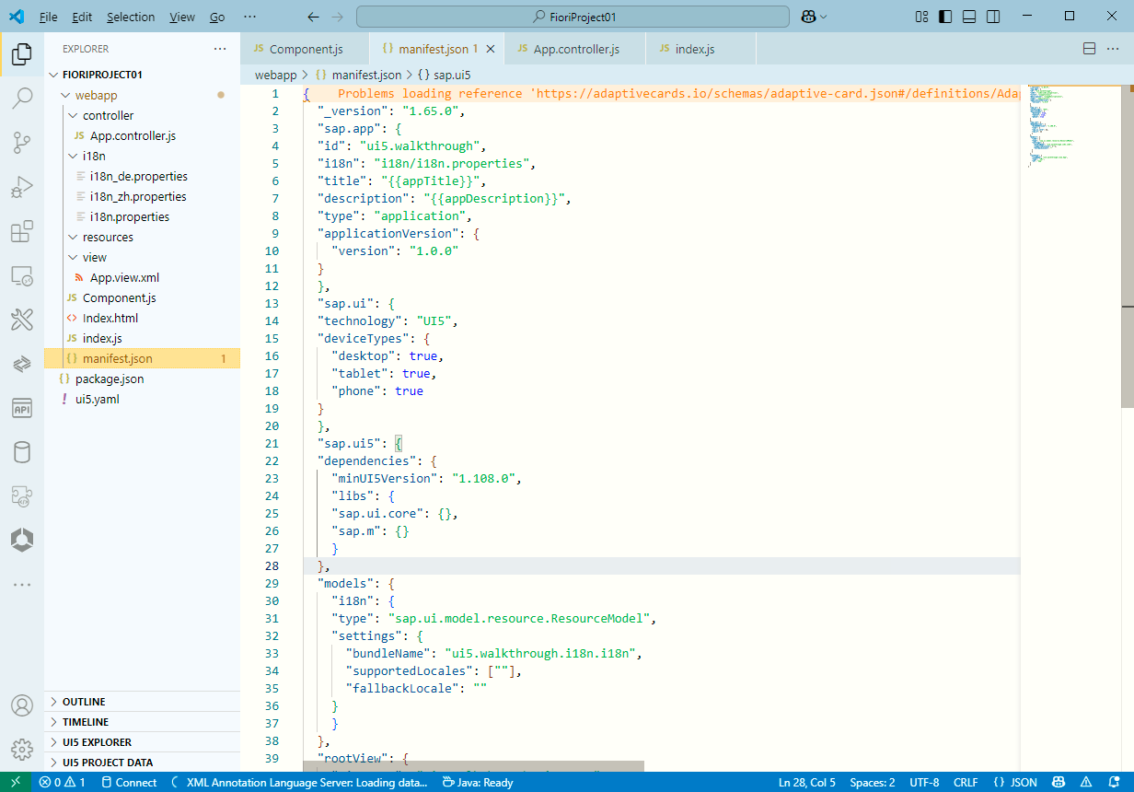The width and height of the screenshot is (1134, 792).
Task: Switch to the index.js editor tab
Action: 700,49
